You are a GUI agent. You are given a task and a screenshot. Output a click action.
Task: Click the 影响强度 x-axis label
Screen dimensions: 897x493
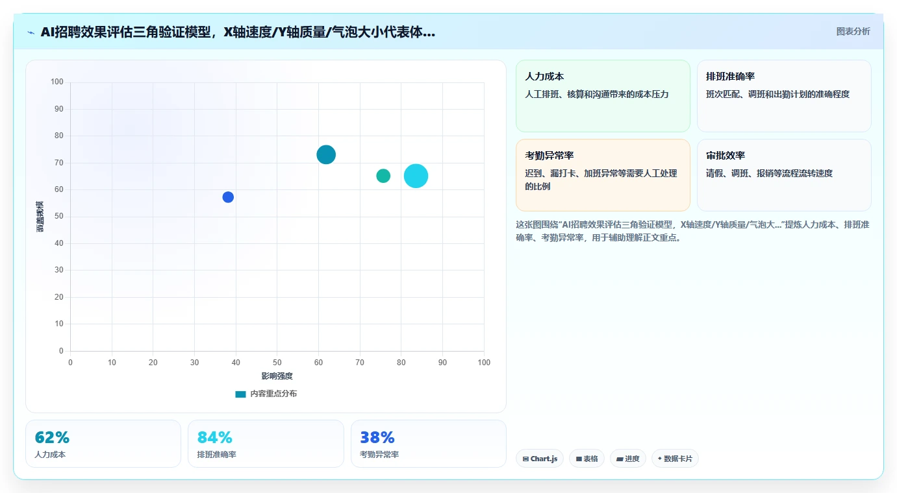277,376
